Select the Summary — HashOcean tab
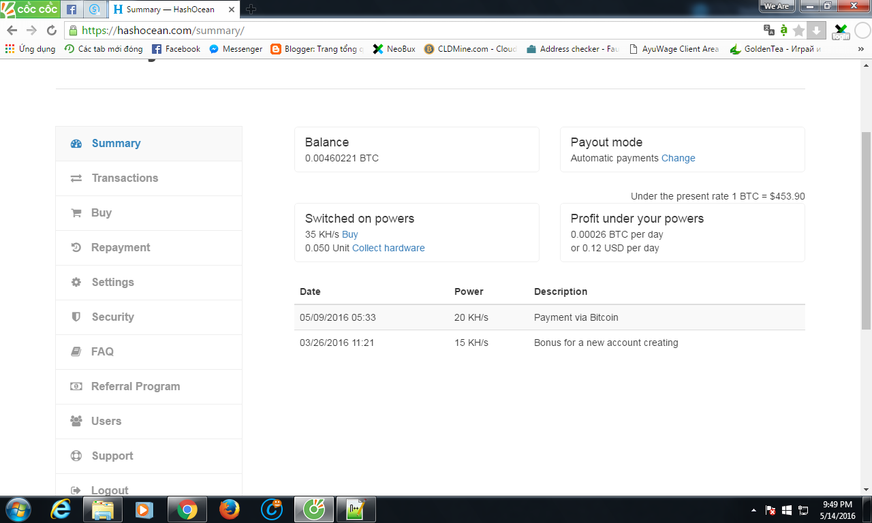 (x=175, y=10)
